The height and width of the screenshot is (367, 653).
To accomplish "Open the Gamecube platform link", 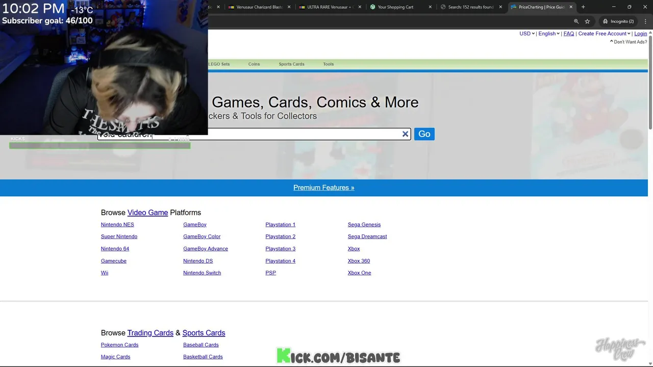I will (x=114, y=261).
